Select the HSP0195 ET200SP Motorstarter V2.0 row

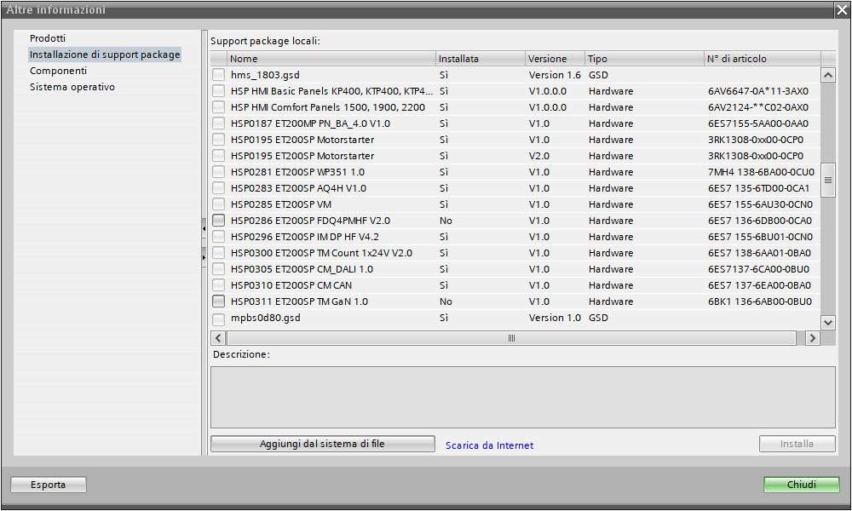515,156
